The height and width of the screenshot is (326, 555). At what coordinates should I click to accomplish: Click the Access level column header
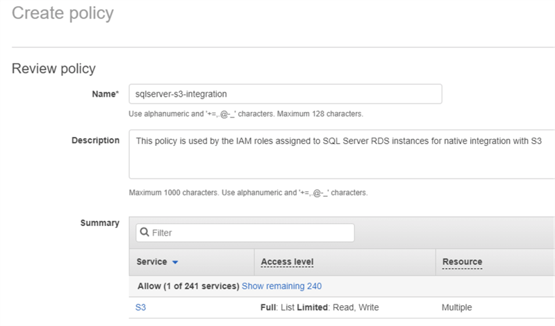(x=287, y=262)
